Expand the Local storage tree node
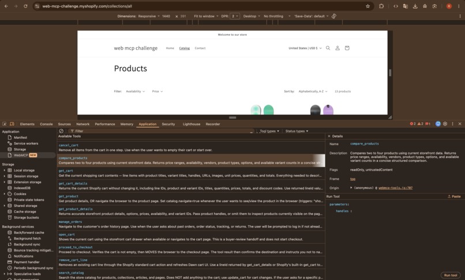Screen dimensions: 465x280 coord(4,171)
